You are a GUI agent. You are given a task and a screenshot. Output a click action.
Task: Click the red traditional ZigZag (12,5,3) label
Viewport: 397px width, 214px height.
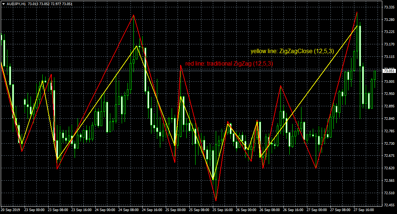[230, 64]
